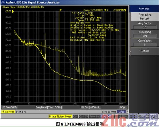Click the Agilent logo icon in title bar
This screenshot has width=159, height=127.
pyautogui.click(x=3, y=2)
